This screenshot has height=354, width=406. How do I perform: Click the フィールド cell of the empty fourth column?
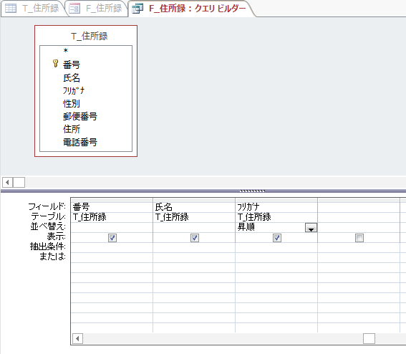pyautogui.click(x=359, y=207)
